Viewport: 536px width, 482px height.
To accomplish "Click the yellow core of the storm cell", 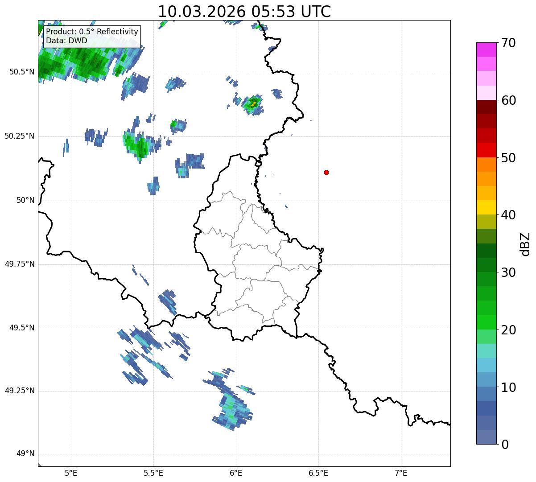I will tap(254, 104).
